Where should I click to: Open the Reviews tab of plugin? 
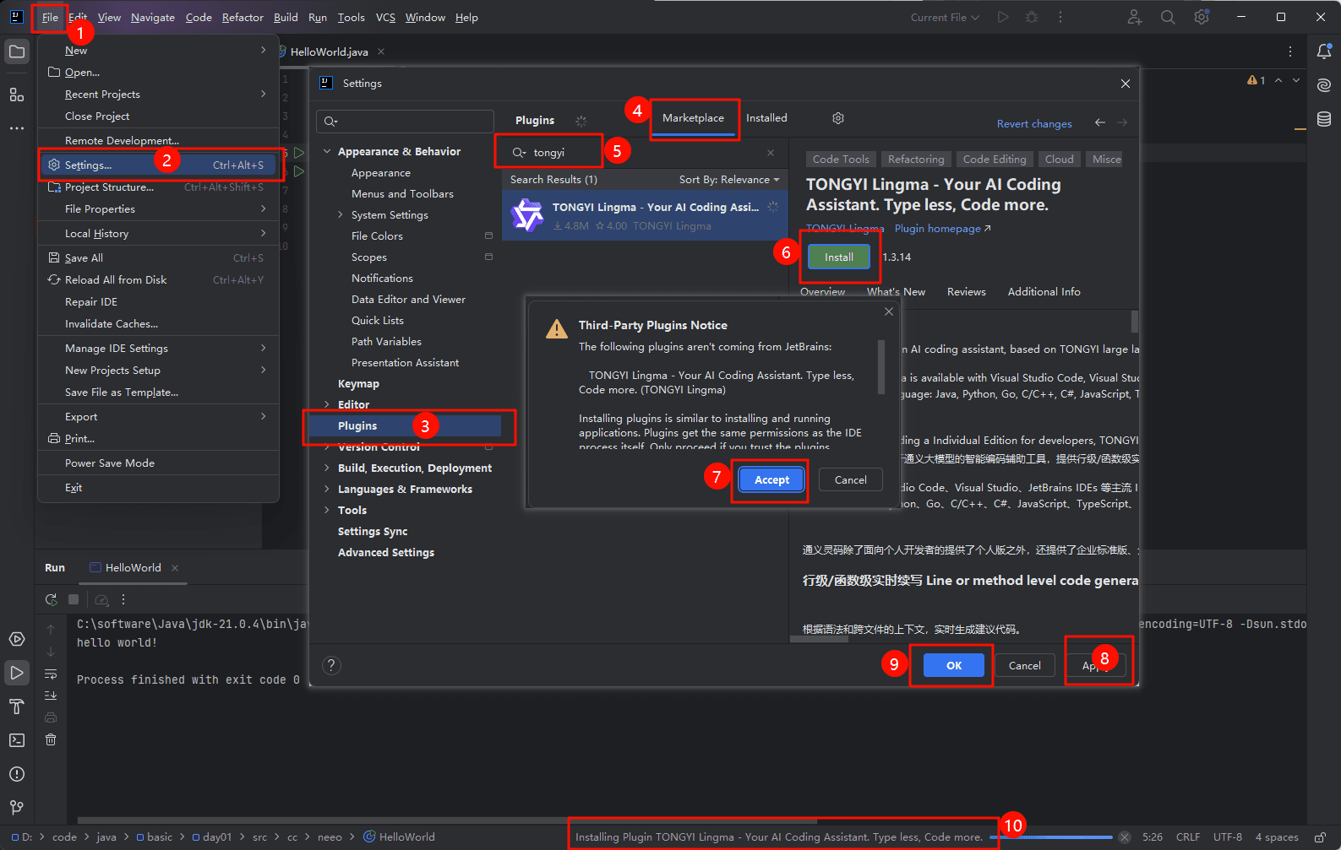(966, 292)
